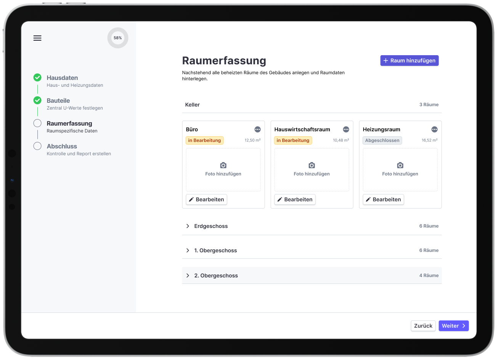Click the in Bearbeitung badge for Hauswirtschaftsraum

tap(293, 140)
